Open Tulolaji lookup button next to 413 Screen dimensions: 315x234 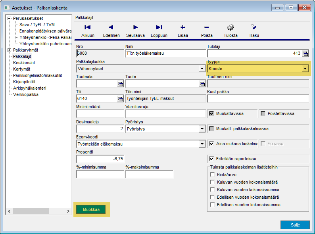305,54
